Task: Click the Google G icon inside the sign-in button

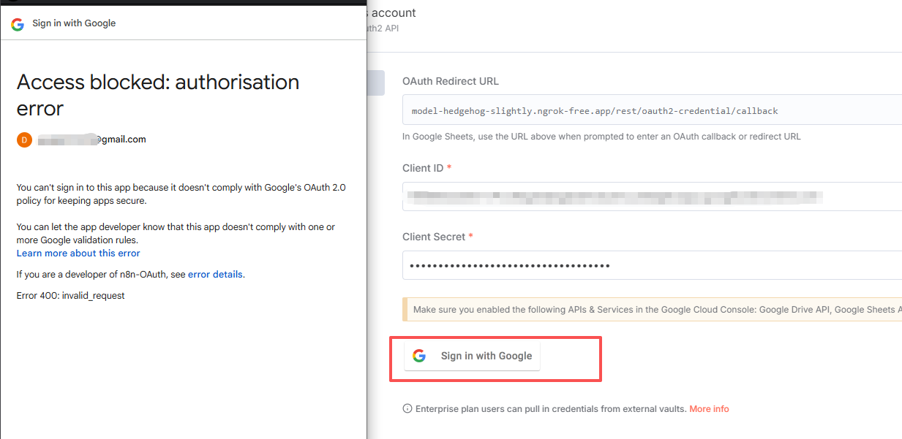Action: click(419, 356)
